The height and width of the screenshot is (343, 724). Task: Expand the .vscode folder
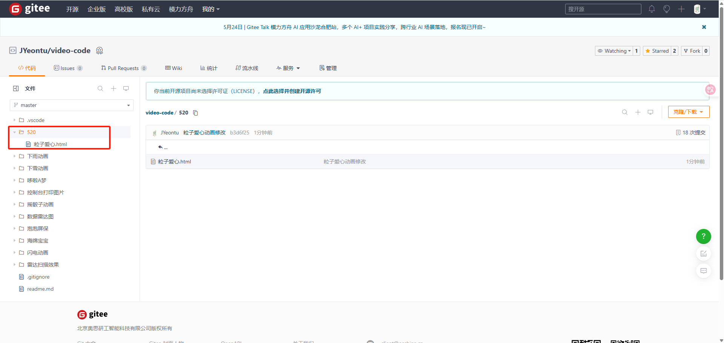15,120
